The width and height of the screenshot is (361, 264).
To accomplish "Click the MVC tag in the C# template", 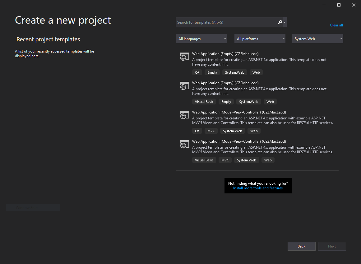I will coord(211,131).
